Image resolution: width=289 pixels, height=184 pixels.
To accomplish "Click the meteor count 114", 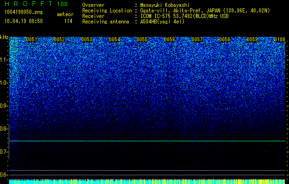I will (x=68, y=21).
